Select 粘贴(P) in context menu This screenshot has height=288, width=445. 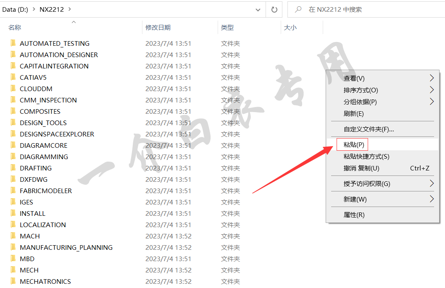tap(382, 144)
